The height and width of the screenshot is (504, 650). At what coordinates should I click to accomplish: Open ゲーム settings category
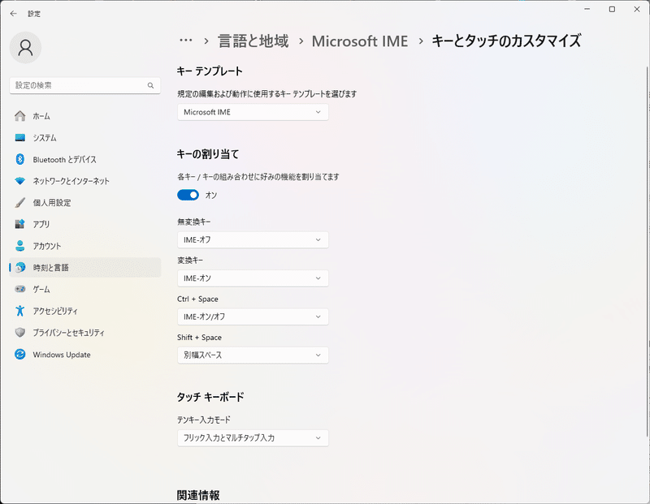click(85, 289)
